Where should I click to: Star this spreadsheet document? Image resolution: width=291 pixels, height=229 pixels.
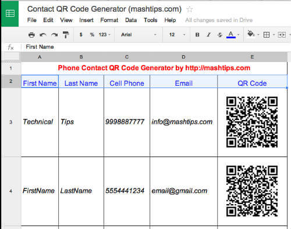point(189,9)
